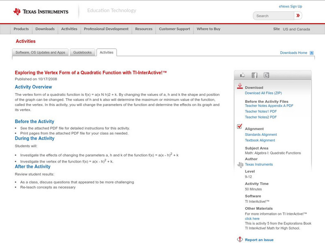Click the Texas Instruments logo

pos(41,12)
